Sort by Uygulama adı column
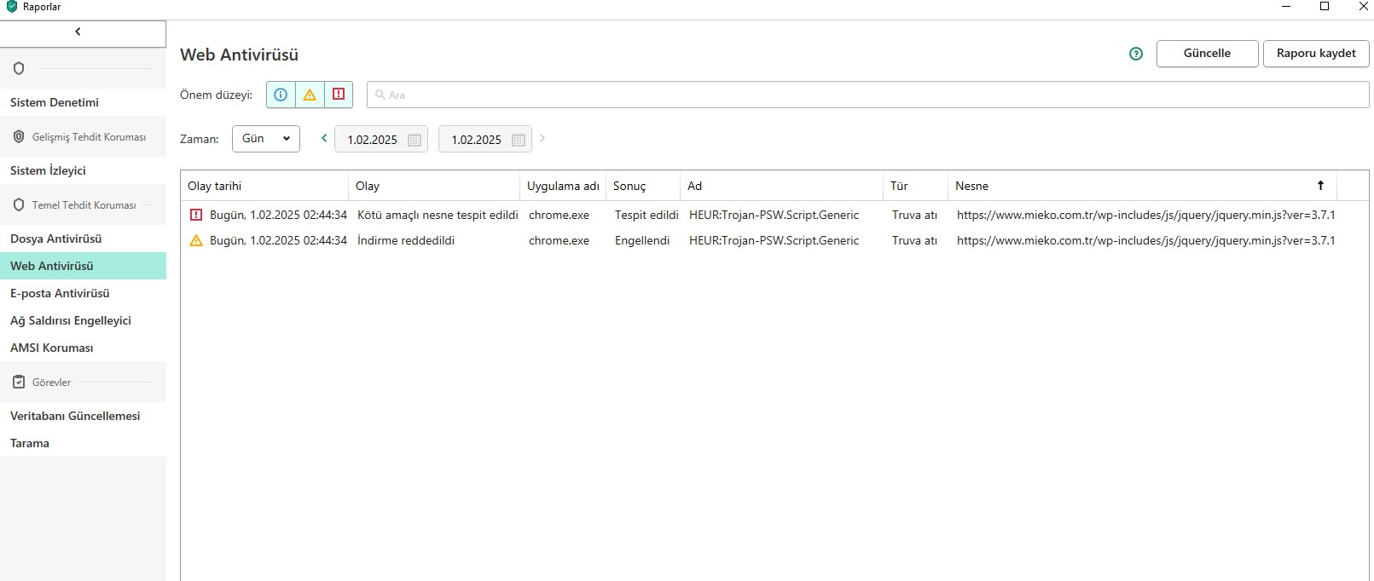 [563, 186]
